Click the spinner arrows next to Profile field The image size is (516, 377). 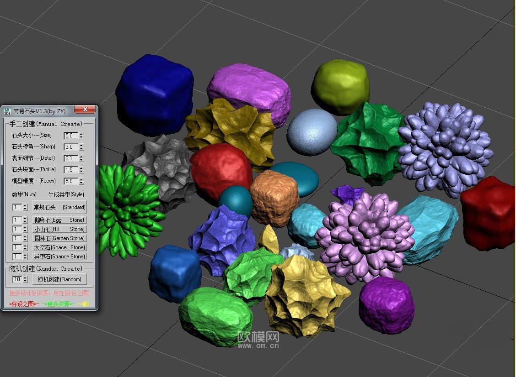81,170
